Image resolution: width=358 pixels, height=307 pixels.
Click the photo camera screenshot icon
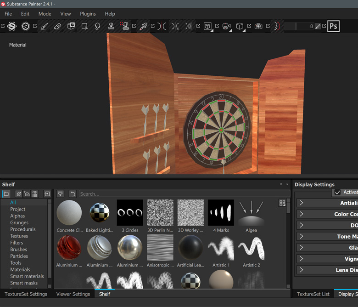(x=258, y=26)
